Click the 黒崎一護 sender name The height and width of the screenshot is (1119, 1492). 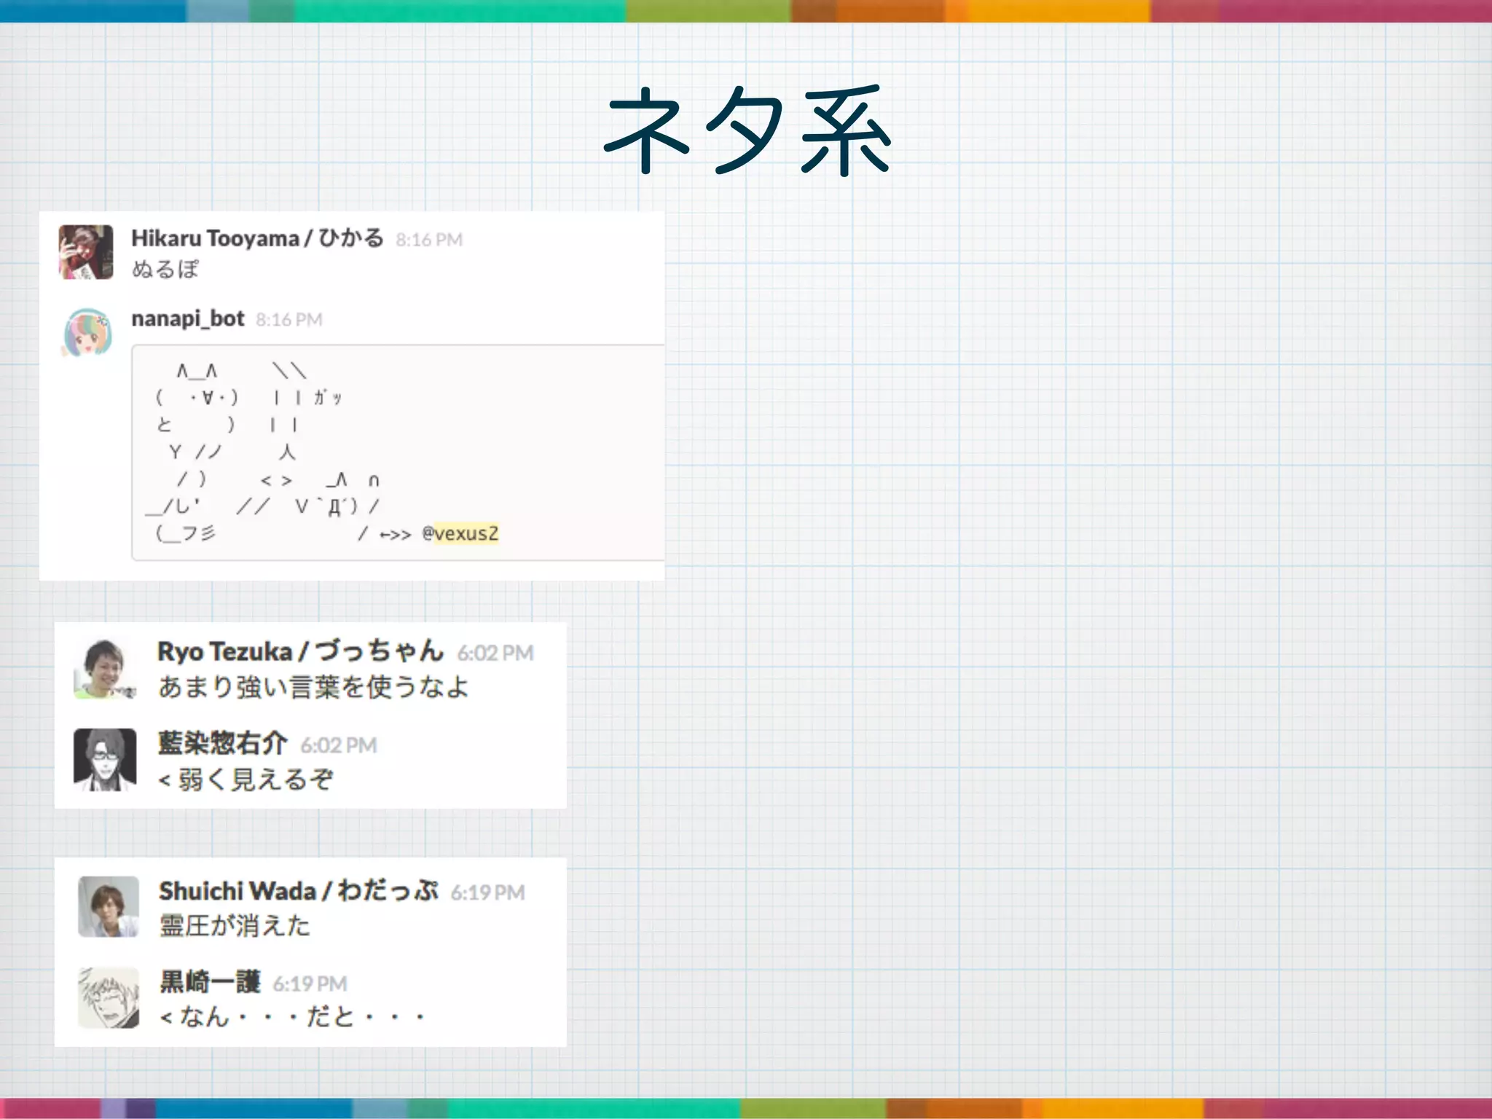click(210, 982)
